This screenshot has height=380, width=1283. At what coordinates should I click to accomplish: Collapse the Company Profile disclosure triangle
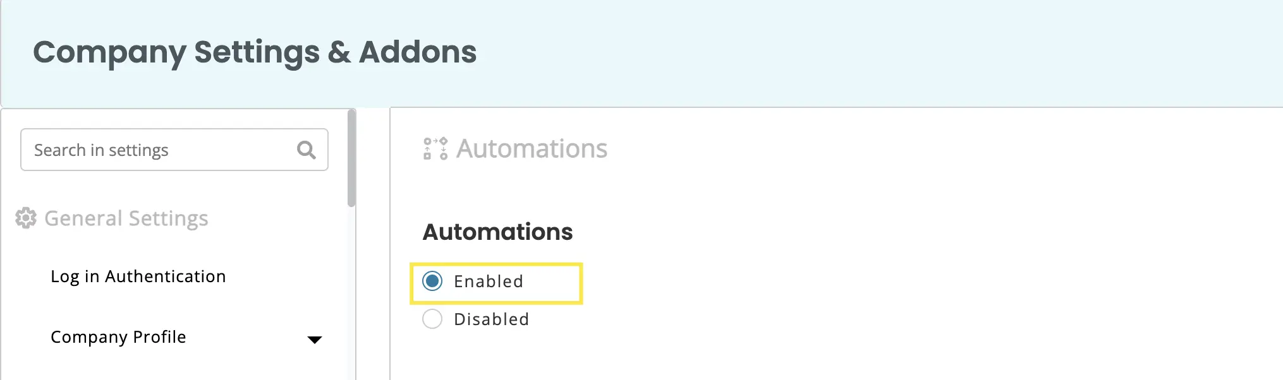pyautogui.click(x=315, y=340)
